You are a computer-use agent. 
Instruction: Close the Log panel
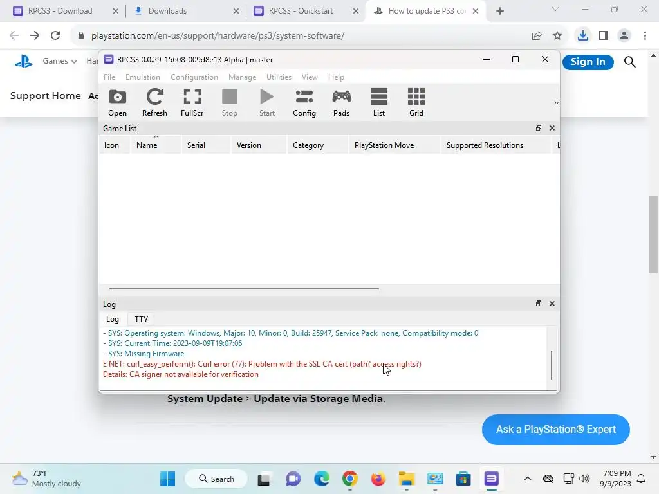pyautogui.click(x=552, y=304)
